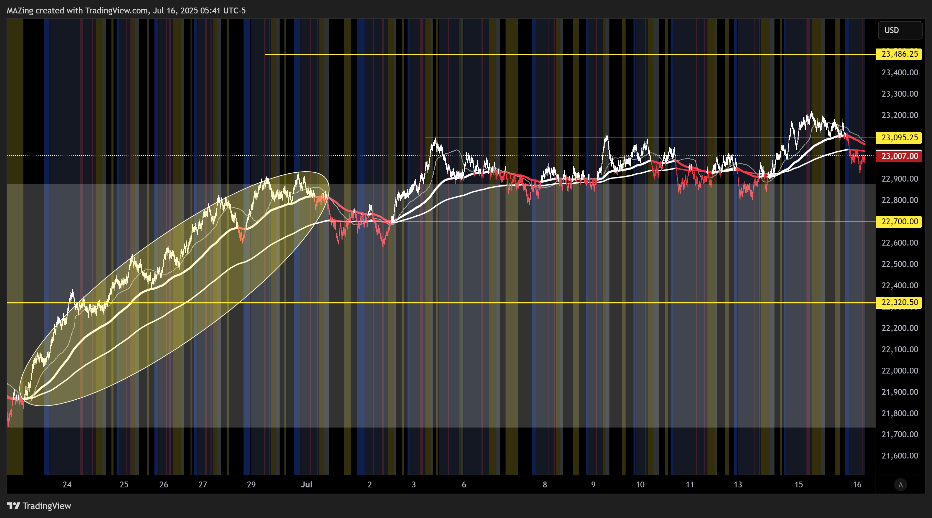Select the 22,700.00 price label
The width and height of the screenshot is (932, 518).
click(x=899, y=222)
